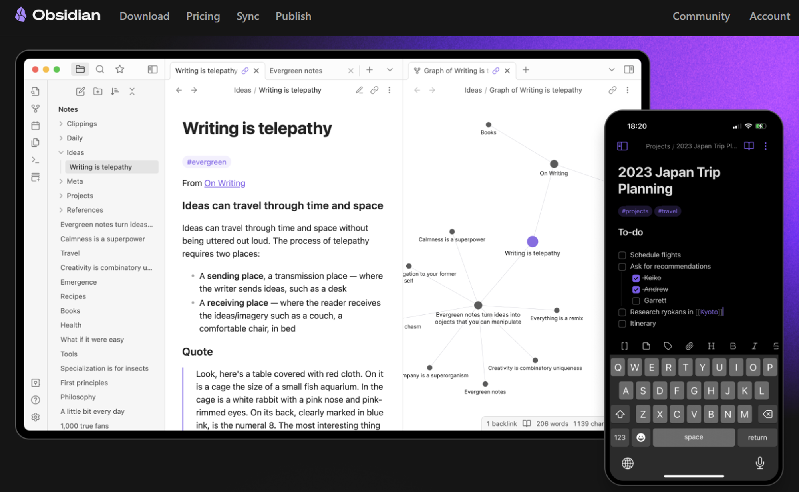Viewport: 799px width, 492px height.
Task: Select the starred/bookmarks icon in sidebar
Action: [x=119, y=69]
